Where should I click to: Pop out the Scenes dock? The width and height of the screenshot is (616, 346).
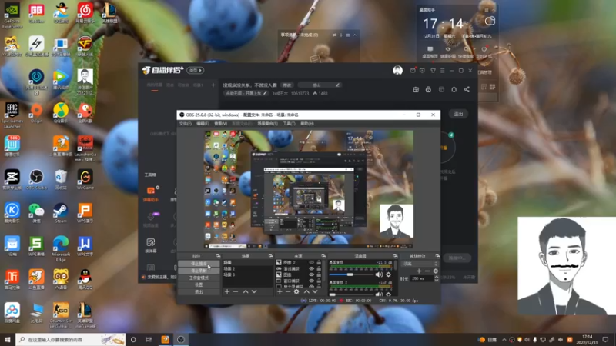[x=270, y=256]
